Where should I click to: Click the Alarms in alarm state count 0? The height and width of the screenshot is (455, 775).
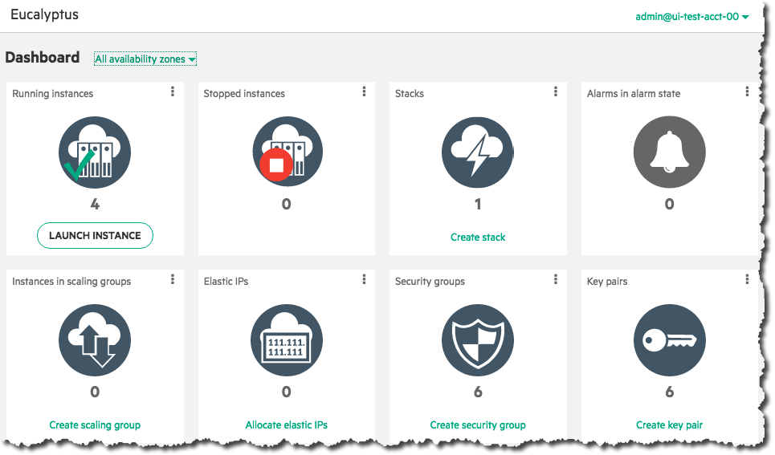[669, 204]
